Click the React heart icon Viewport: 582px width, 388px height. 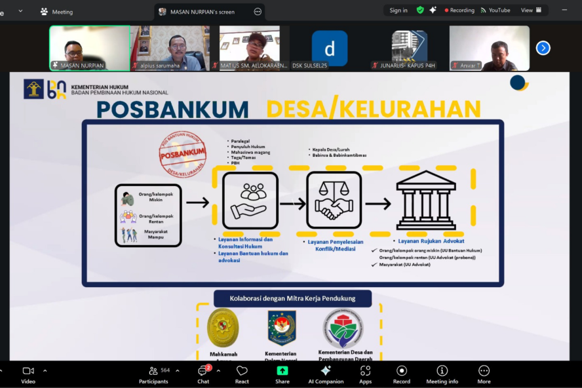[x=242, y=374]
